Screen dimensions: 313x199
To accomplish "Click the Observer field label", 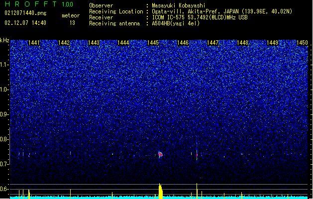I will [101, 5].
